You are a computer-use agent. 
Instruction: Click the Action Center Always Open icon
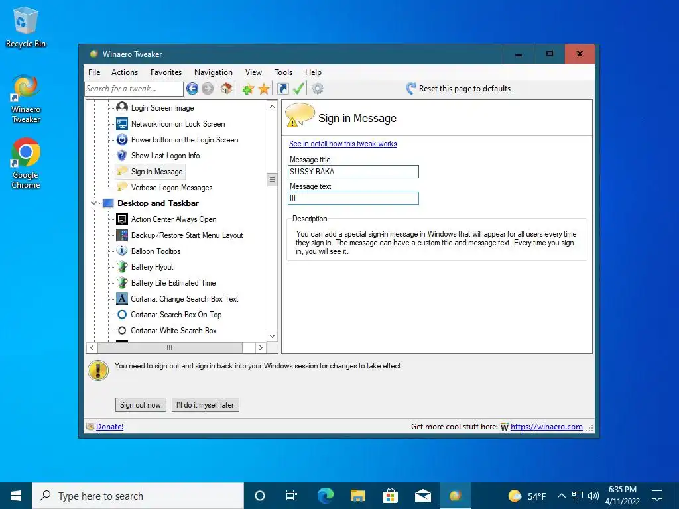[x=122, y=219]
